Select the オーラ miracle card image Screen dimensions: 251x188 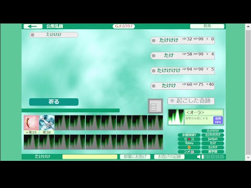(176, 117)
